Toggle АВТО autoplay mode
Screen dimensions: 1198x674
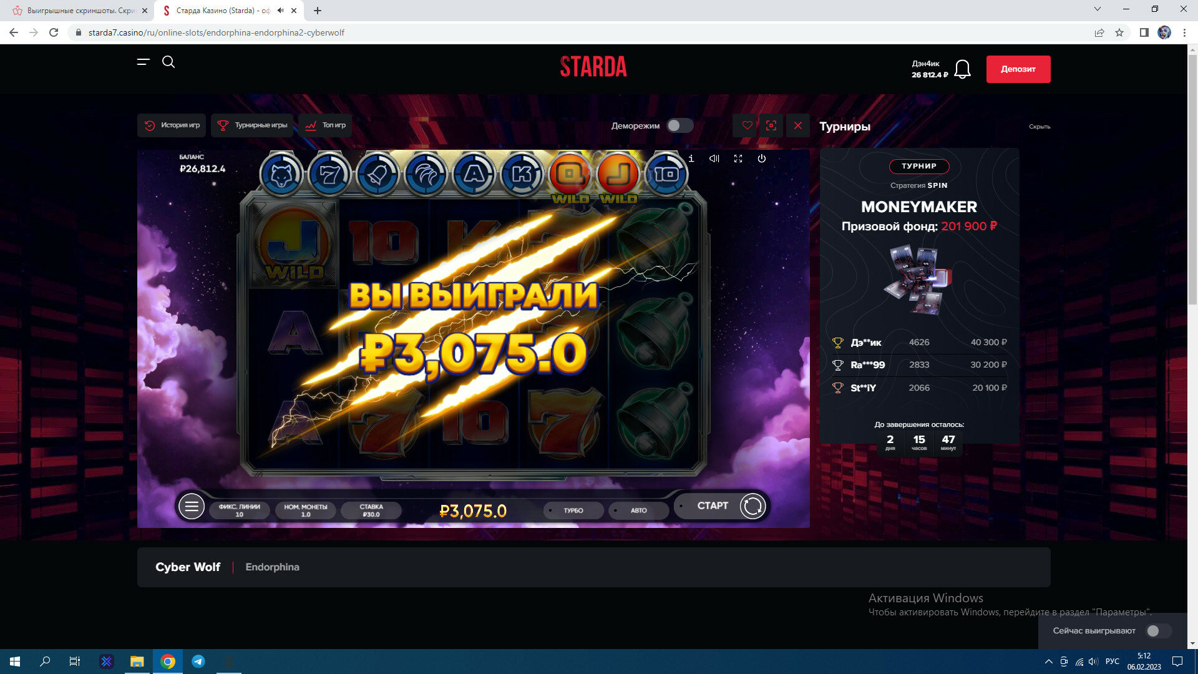tap(638, 510)
